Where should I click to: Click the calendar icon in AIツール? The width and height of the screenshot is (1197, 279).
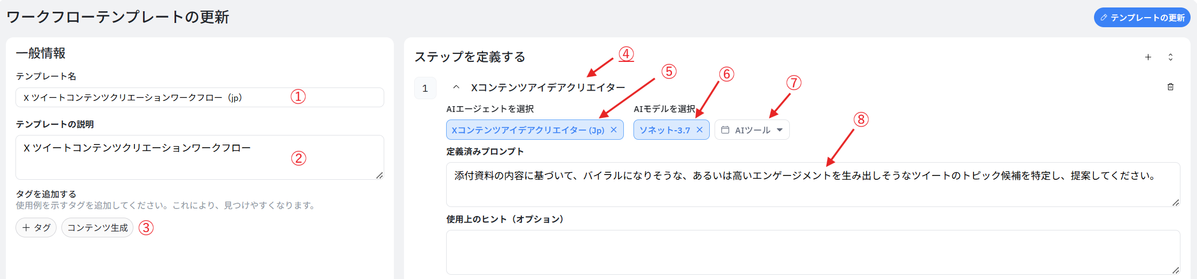tap(725, 130)
